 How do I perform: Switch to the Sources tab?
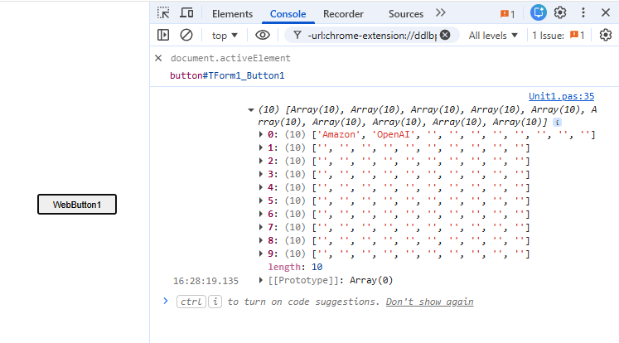point(405,14)
